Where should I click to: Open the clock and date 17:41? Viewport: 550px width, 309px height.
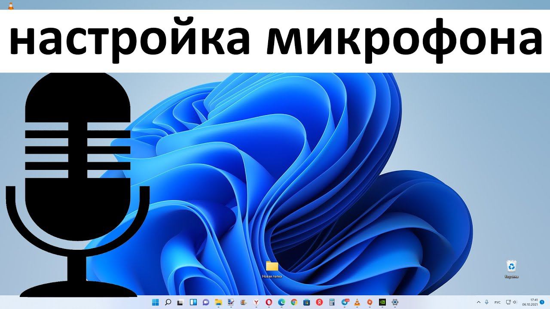531,302
